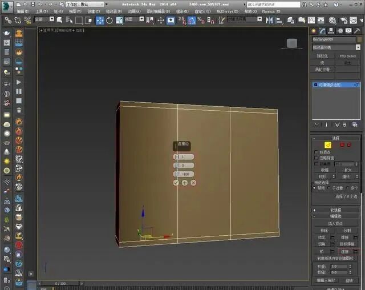This screenshot has width=365, height=290.
Task: Click the Align tool in main toolbar
Action: click(x=279, y=21)
